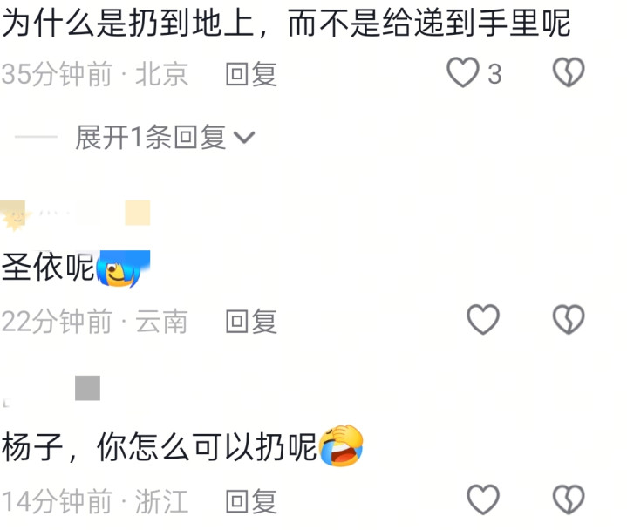627x530 pixels.
Task: Tap broken heart on the 圣依呢 comment
Action: (x=569, y=320)
